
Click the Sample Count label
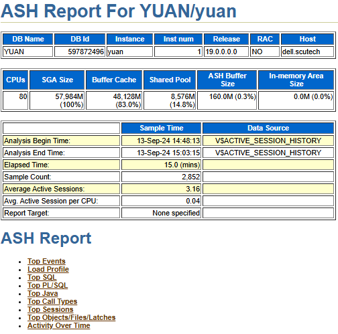(x=27, y=177)
